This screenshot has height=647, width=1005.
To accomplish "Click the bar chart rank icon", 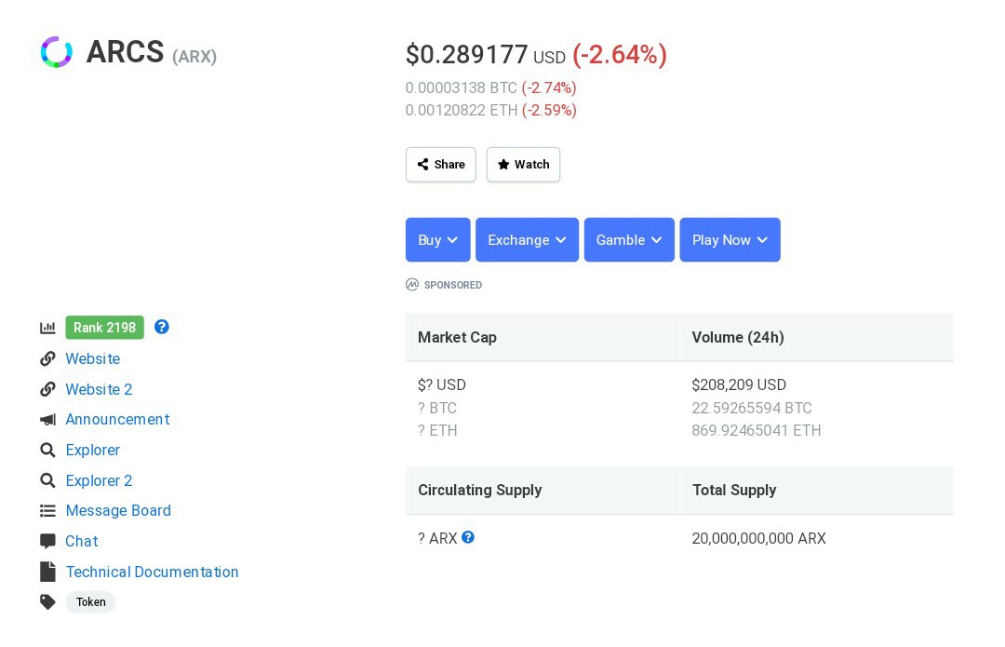I will point(47,328).
